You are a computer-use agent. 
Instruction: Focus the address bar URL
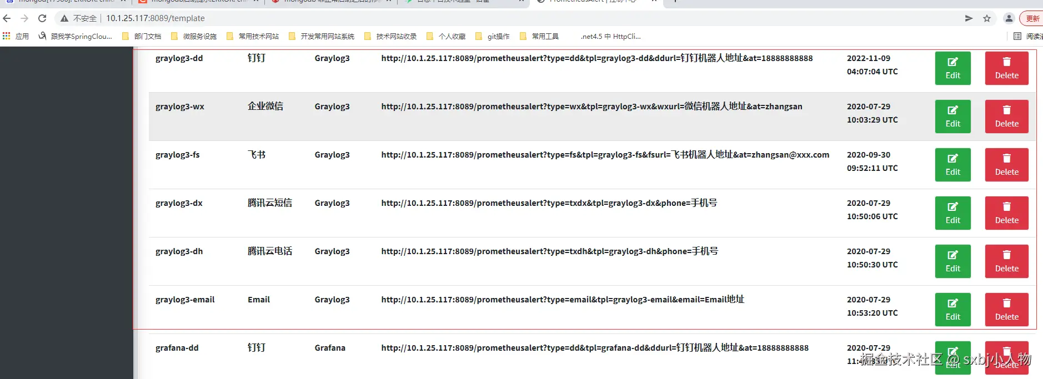click(x=156, y=18)
